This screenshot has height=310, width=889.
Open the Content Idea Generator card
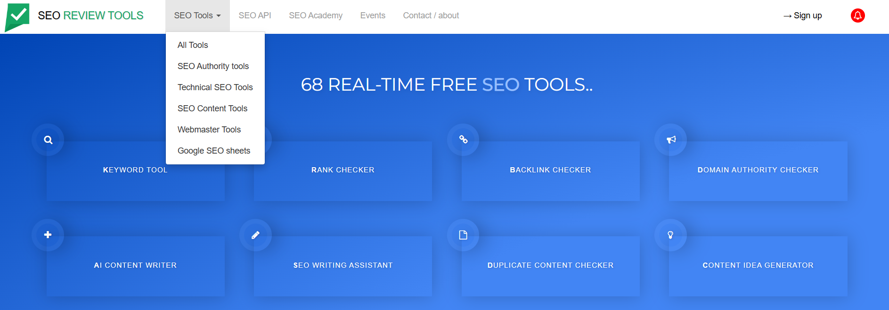(758, 266)
